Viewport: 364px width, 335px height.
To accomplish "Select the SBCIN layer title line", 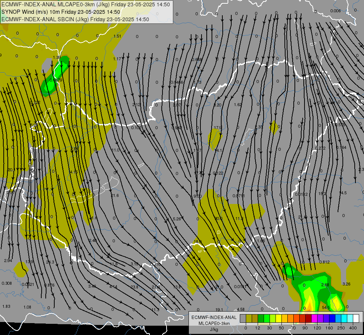I will pos(75,19).
